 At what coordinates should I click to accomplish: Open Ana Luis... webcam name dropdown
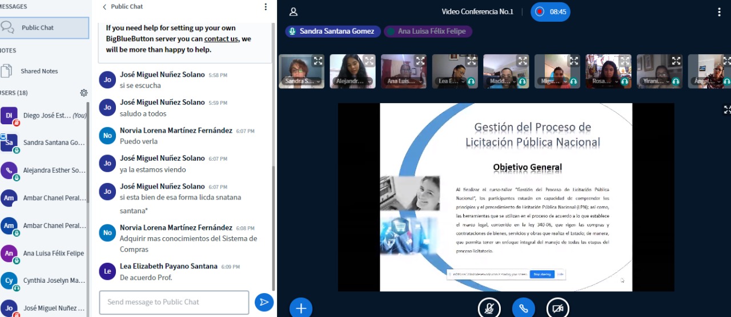pos(403,81)
